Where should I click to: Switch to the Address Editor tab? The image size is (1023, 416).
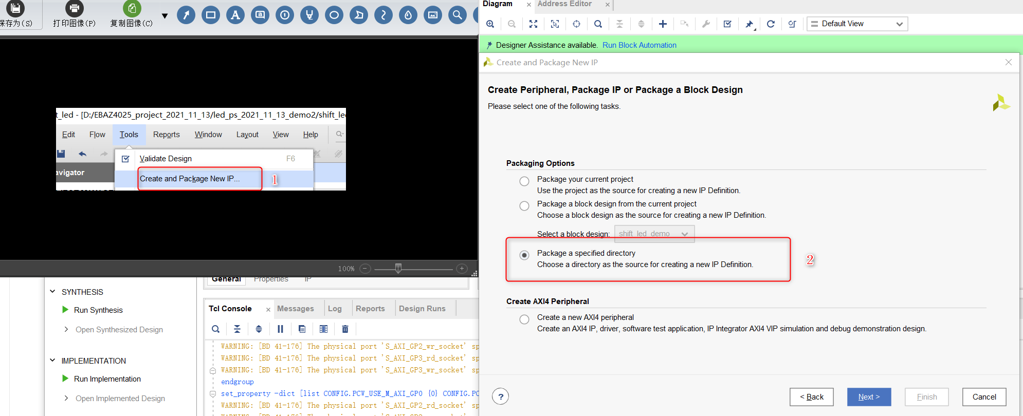tap(564, 4)
